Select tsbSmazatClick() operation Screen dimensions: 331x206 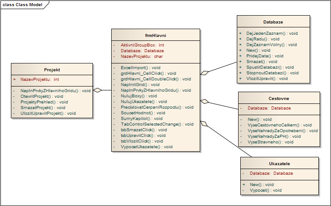tap(144, 130)
